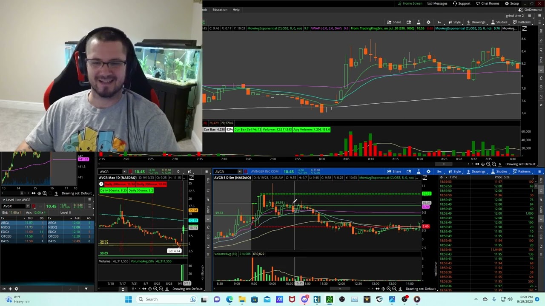This screenshot has width=545, height=306.
Task: Open 5m chart settings gear
Action: point(428,171)
